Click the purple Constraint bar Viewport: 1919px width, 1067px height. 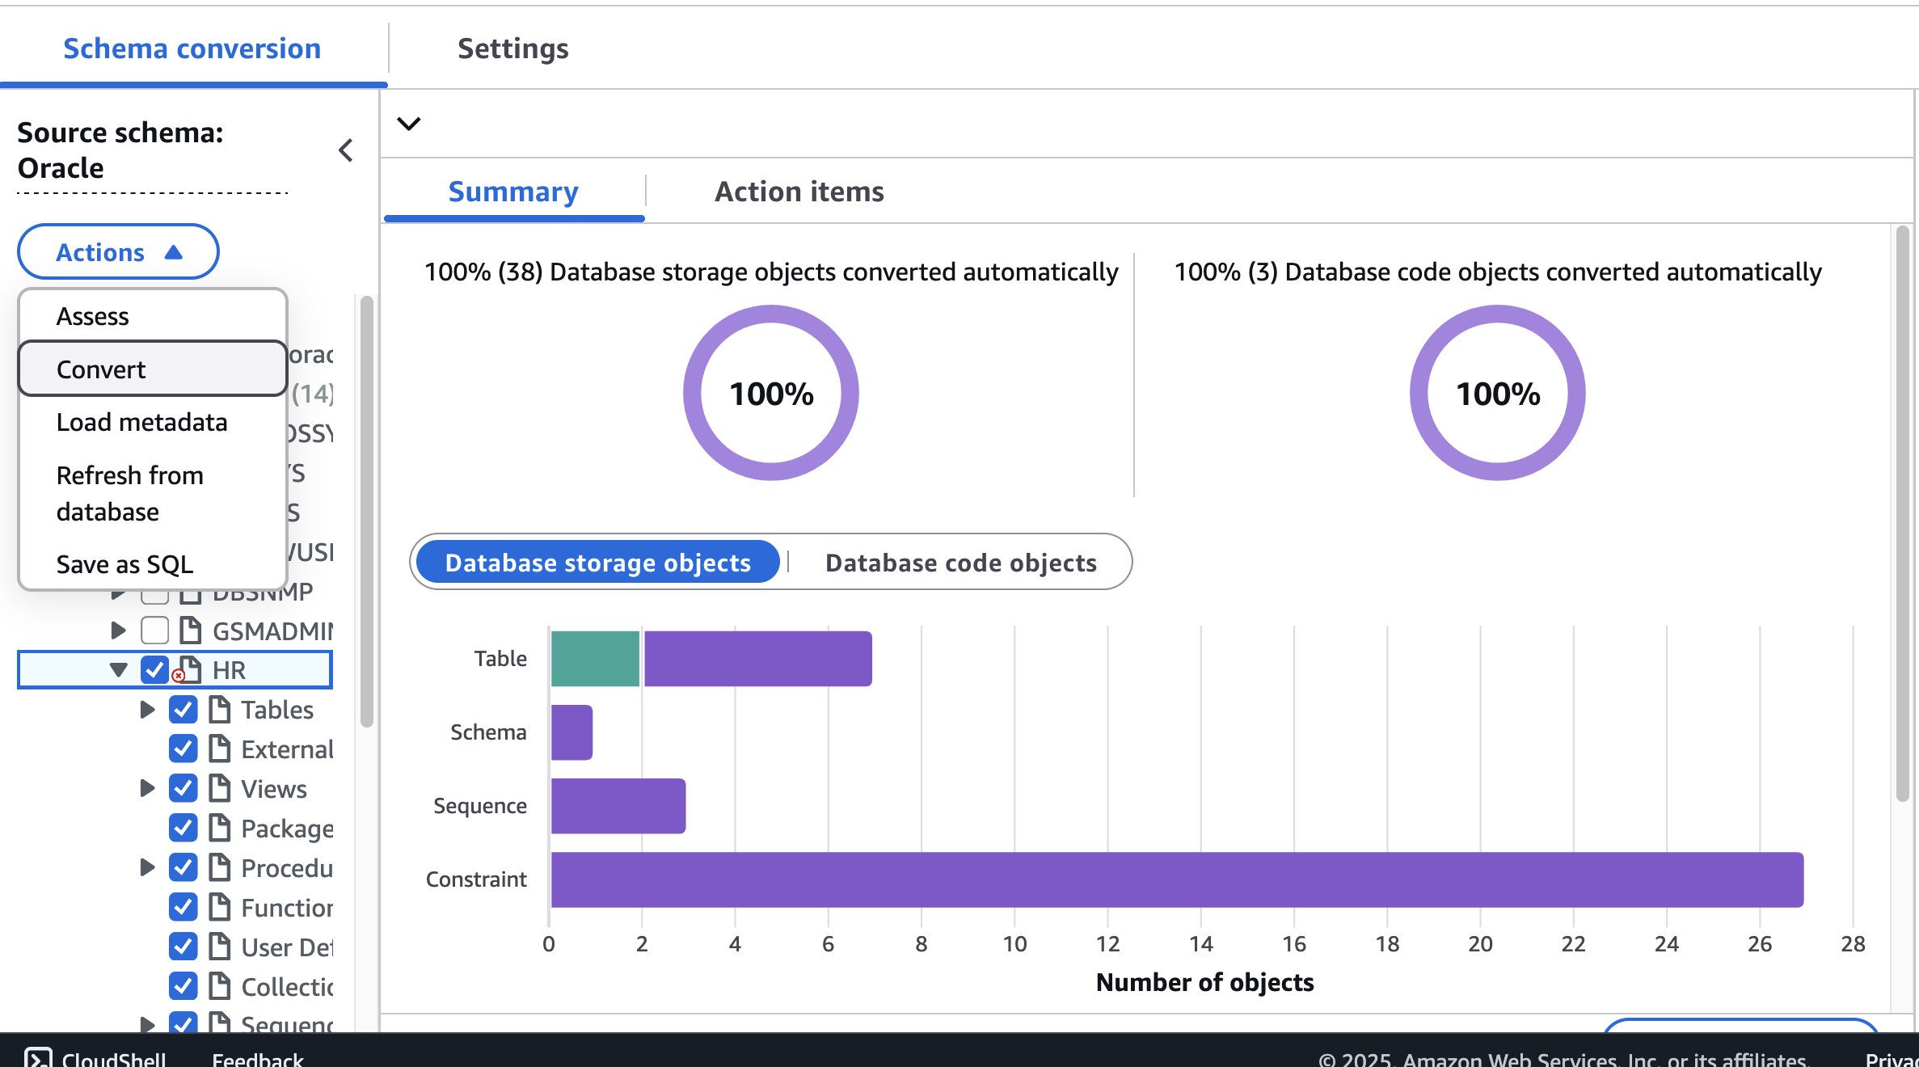coord(1177,879)
